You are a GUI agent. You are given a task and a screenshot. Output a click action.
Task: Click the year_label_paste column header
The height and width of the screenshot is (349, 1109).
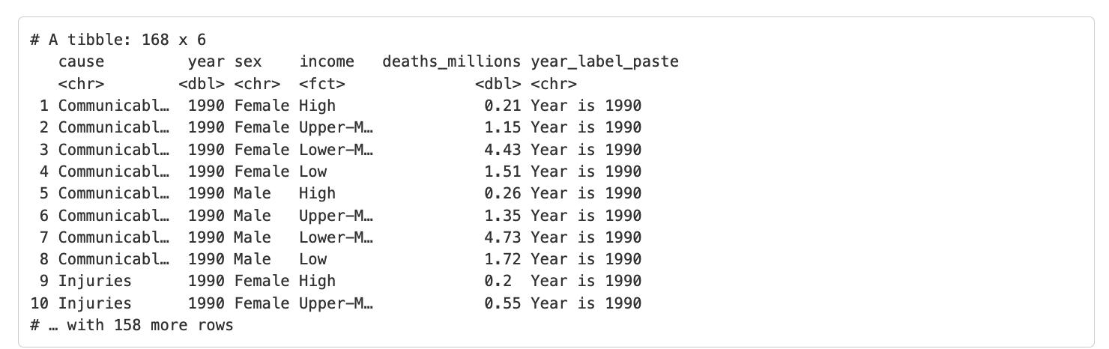click(604, 61)
